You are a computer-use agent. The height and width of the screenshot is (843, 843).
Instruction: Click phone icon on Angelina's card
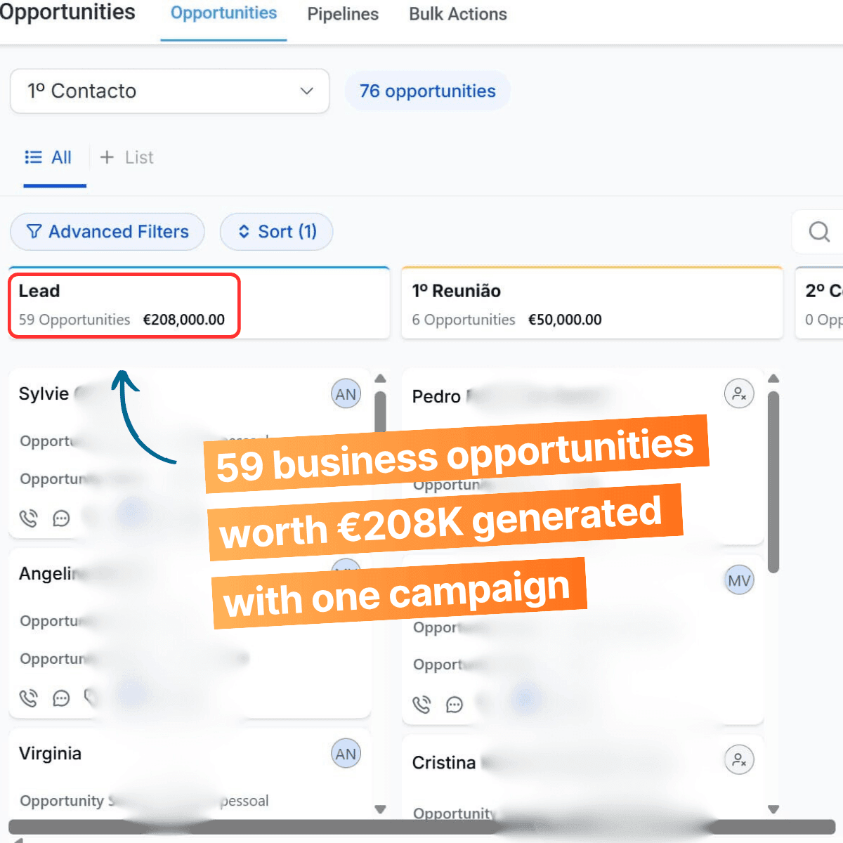coord(29,698)
